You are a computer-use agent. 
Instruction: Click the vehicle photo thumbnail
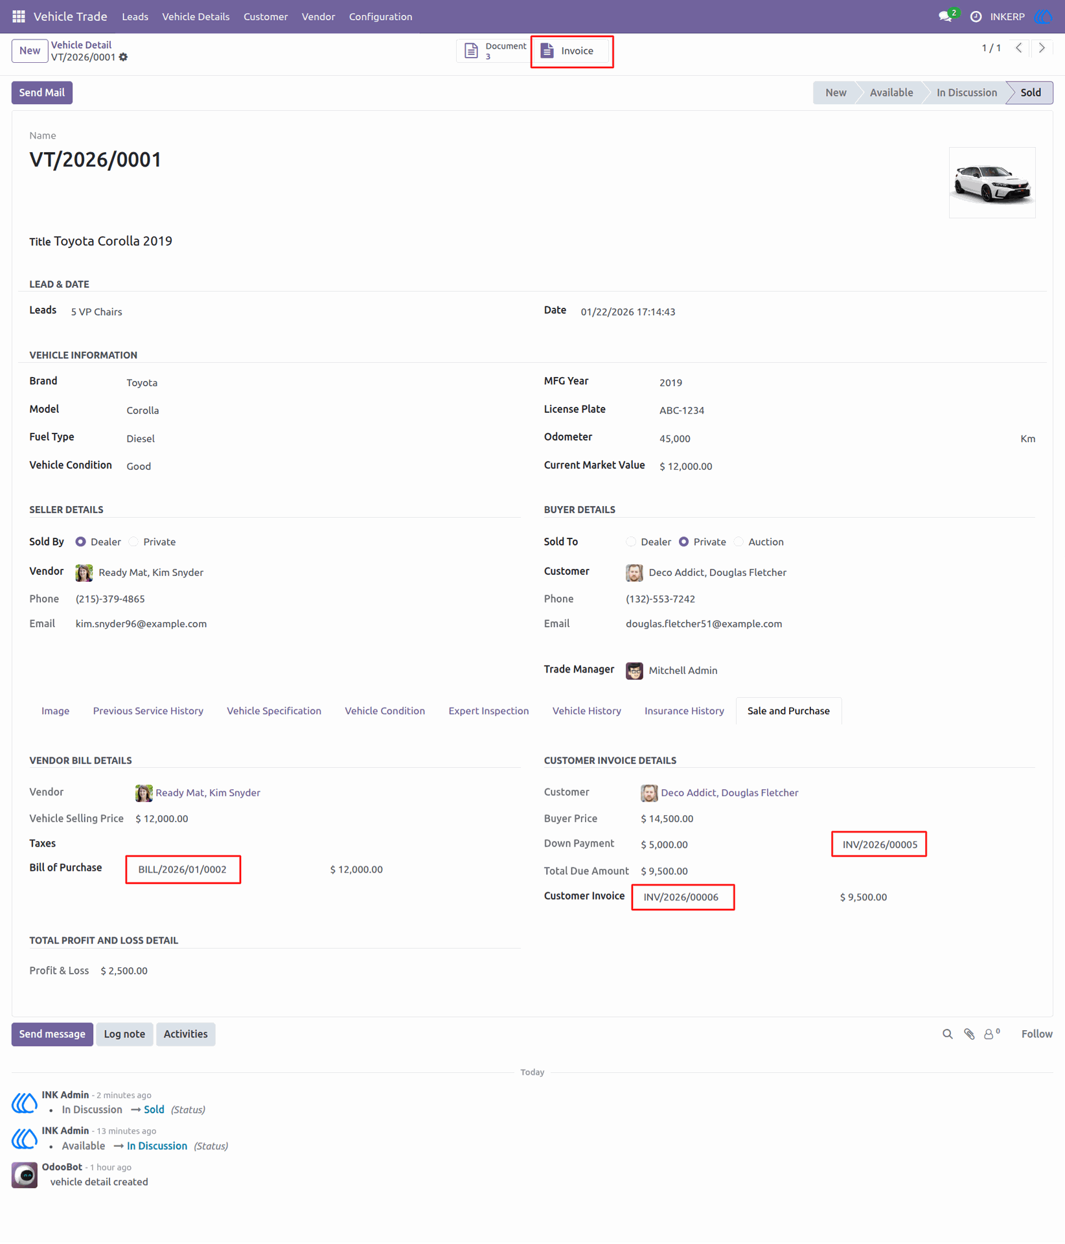[992, 183]
